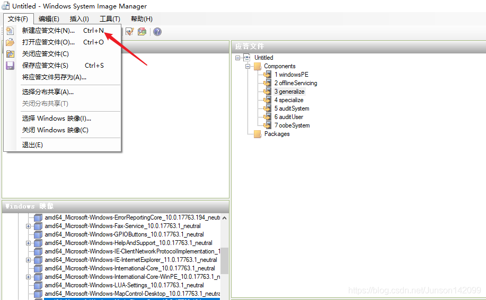
Task: Select International-Core_10.0.17763.1_neutral row
Action: click(129, 268)
